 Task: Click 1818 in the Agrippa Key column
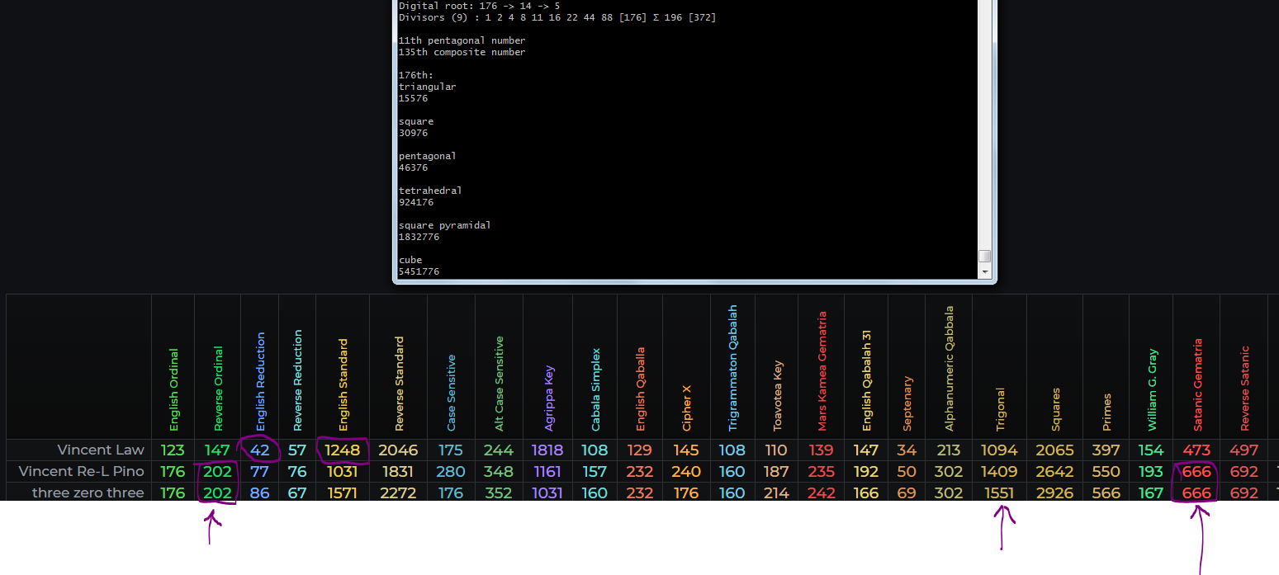click(548, 450)
